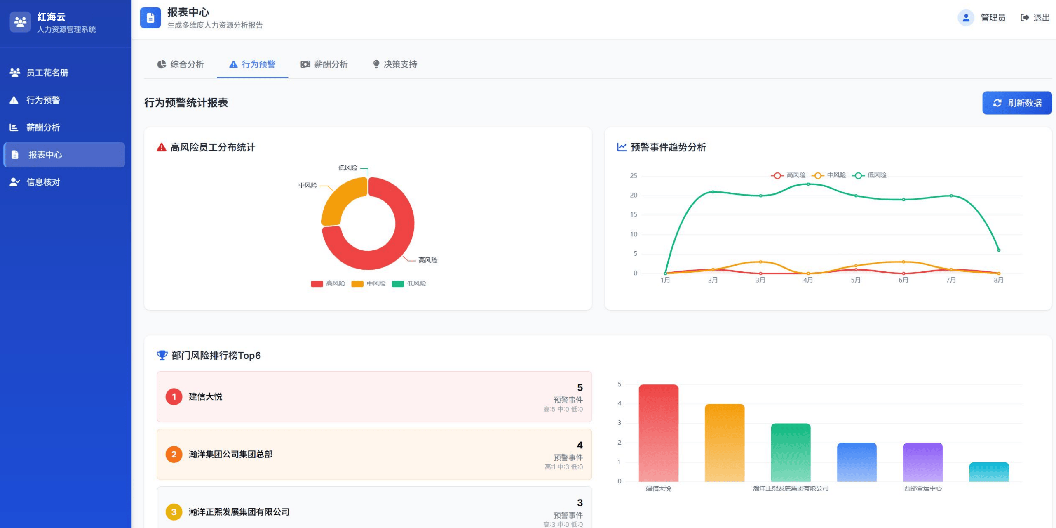Open the 决策支持 tab

pos(395,65)
